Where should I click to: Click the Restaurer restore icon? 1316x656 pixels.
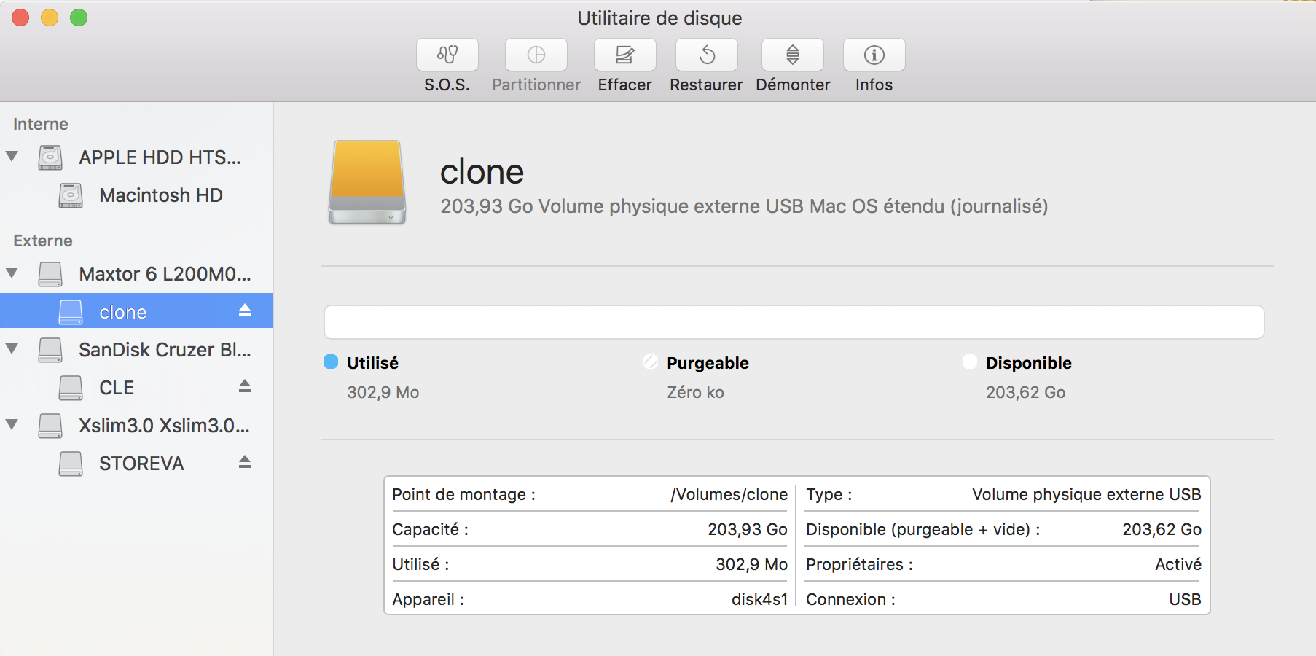[x=706, y=55]
